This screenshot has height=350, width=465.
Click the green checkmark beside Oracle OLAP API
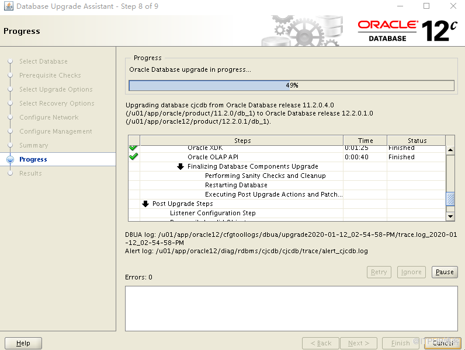click(x=134, y=156)
